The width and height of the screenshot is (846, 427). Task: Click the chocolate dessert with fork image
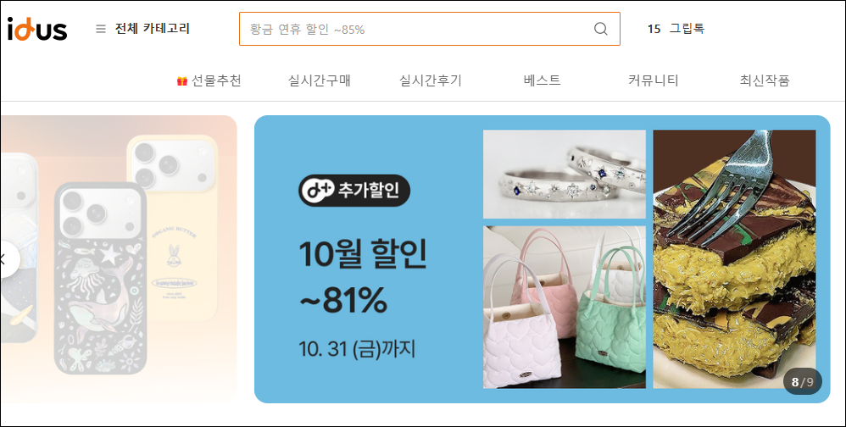pos(734,259)
